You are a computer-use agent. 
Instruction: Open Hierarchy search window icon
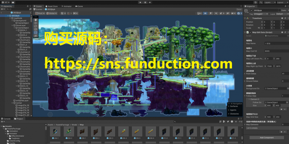tap(30, 9)
